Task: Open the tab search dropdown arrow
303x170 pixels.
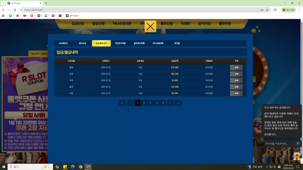Action: click(3, 3)
